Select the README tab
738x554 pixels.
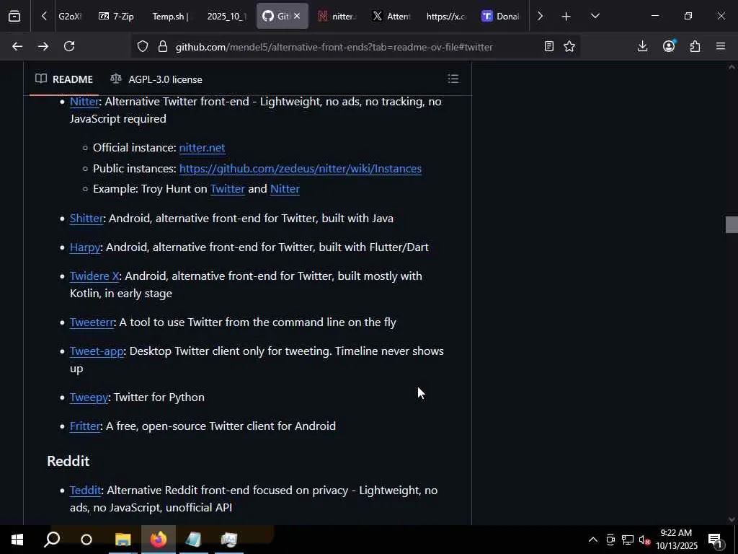[x=64, y=79]
